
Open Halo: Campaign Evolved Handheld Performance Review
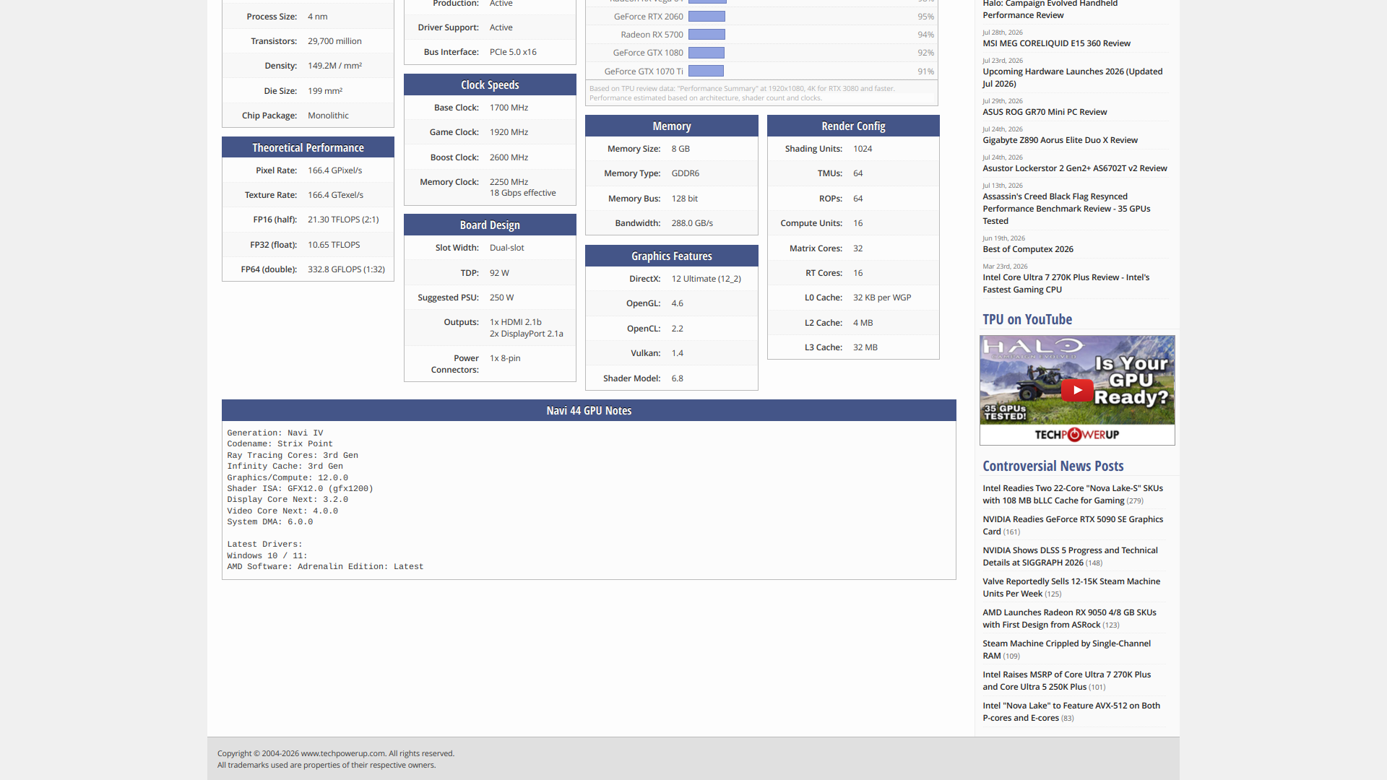pos(1050,9)
